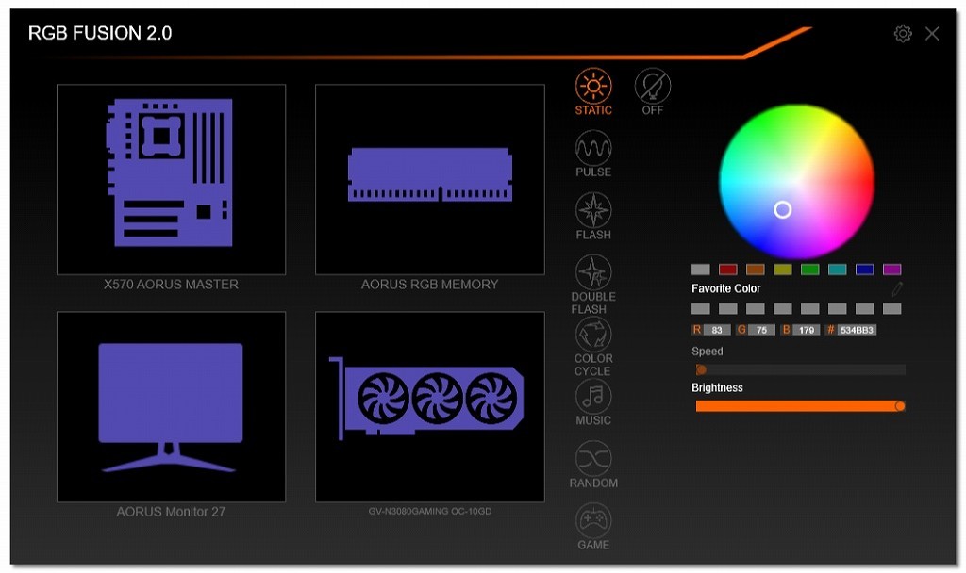Choose the Flash lighting effect
966x573 pixels.
tap(593, 210)
